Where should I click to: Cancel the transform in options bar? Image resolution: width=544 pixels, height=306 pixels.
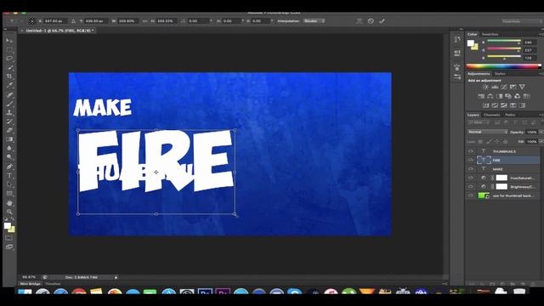coord(371,21)
